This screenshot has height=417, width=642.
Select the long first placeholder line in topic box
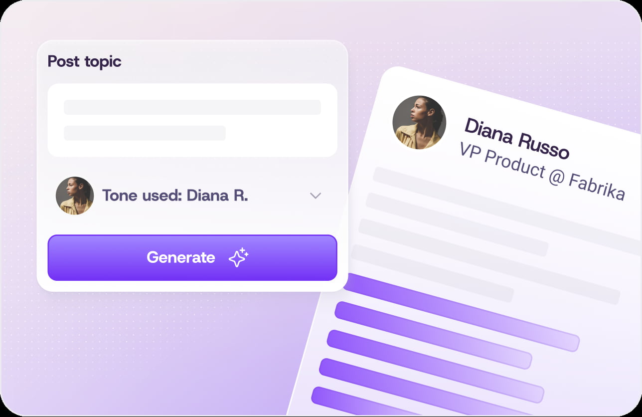(192, 107)
